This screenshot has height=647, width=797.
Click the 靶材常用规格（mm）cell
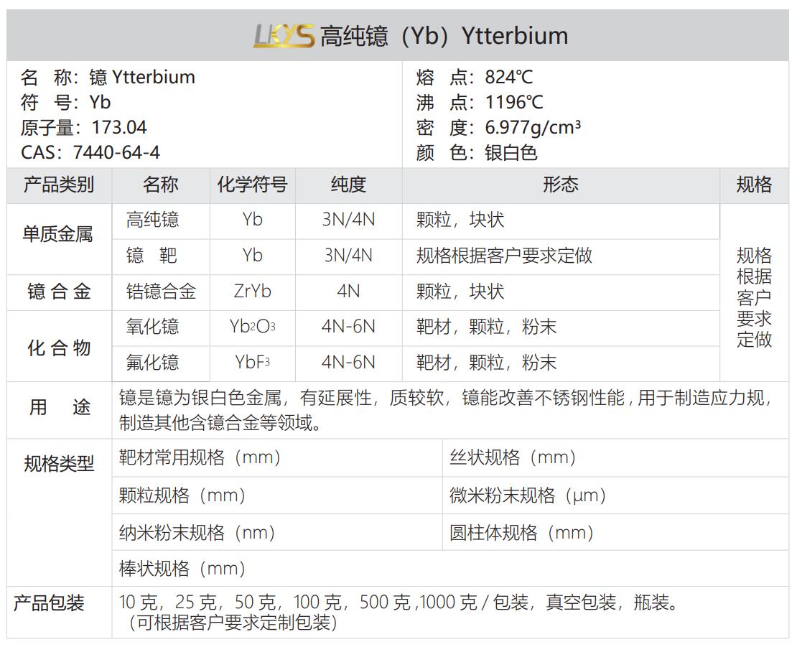[200, 457]
